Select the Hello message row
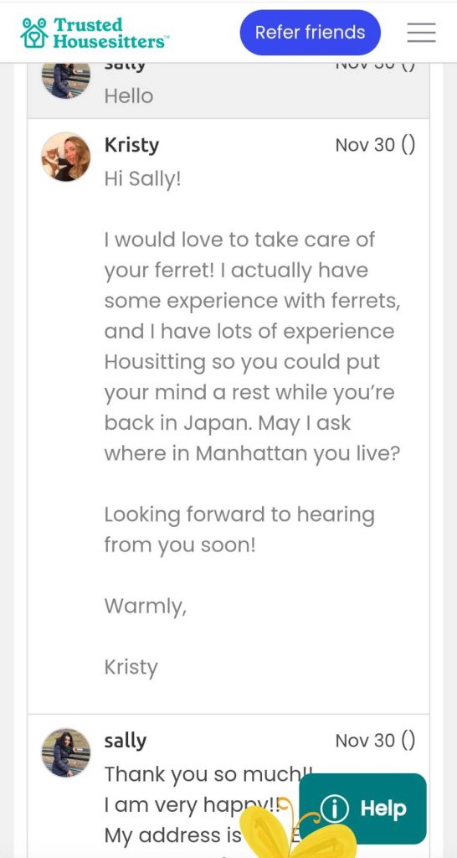This screenshot has width=457, height=858. click(x=228, y=90)
